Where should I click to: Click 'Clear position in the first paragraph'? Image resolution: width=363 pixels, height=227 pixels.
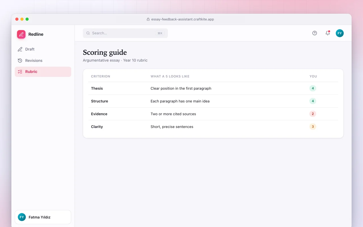tap(181, 88)
